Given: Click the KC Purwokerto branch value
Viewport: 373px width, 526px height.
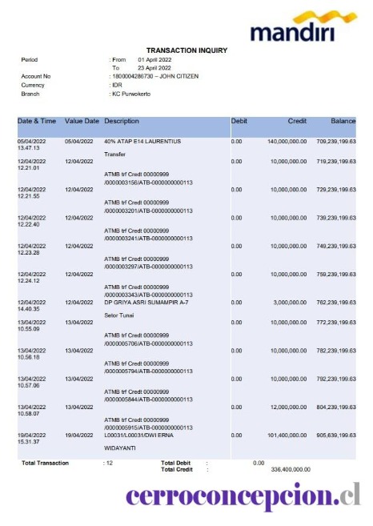Looking at the screenshot, I should click(131, 94).
